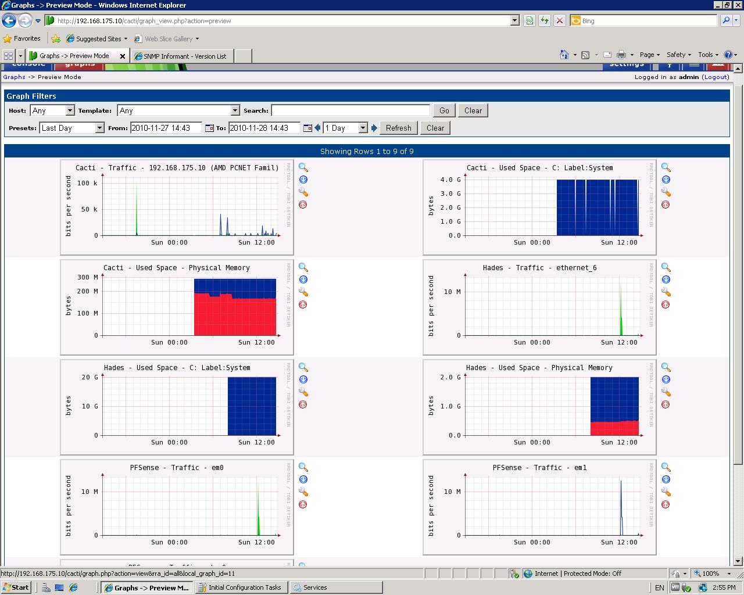Open the IE Tools menu dropdown

coord(709,55)
